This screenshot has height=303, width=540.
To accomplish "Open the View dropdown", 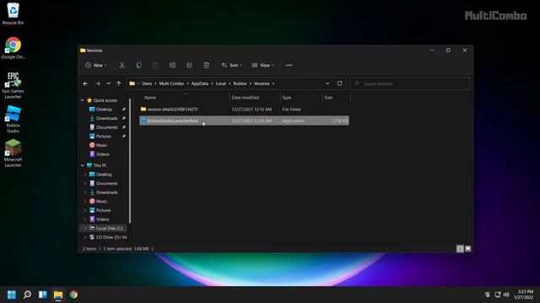I will pos(262,66).
